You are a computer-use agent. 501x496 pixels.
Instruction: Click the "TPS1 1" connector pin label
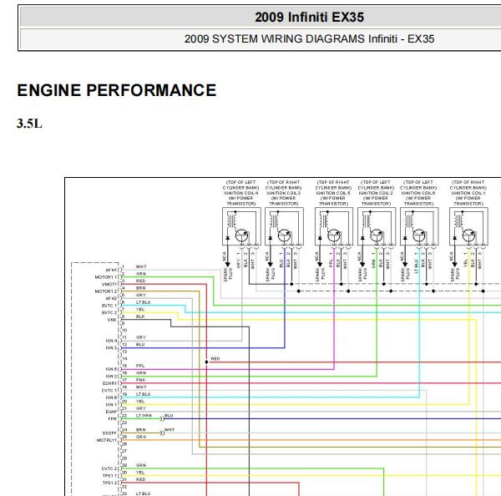tap(110, 476)
